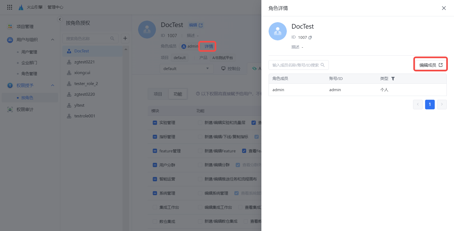Check the 新建/编辑Feature checkbox

(200, 151)
